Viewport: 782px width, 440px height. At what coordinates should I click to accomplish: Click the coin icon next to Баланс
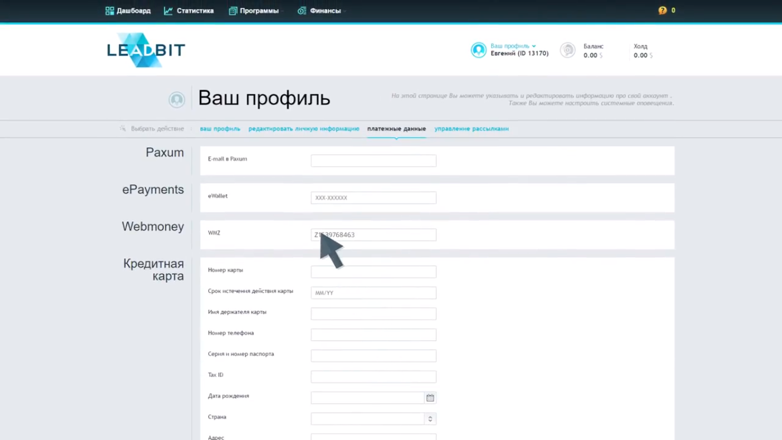[567, 50]
